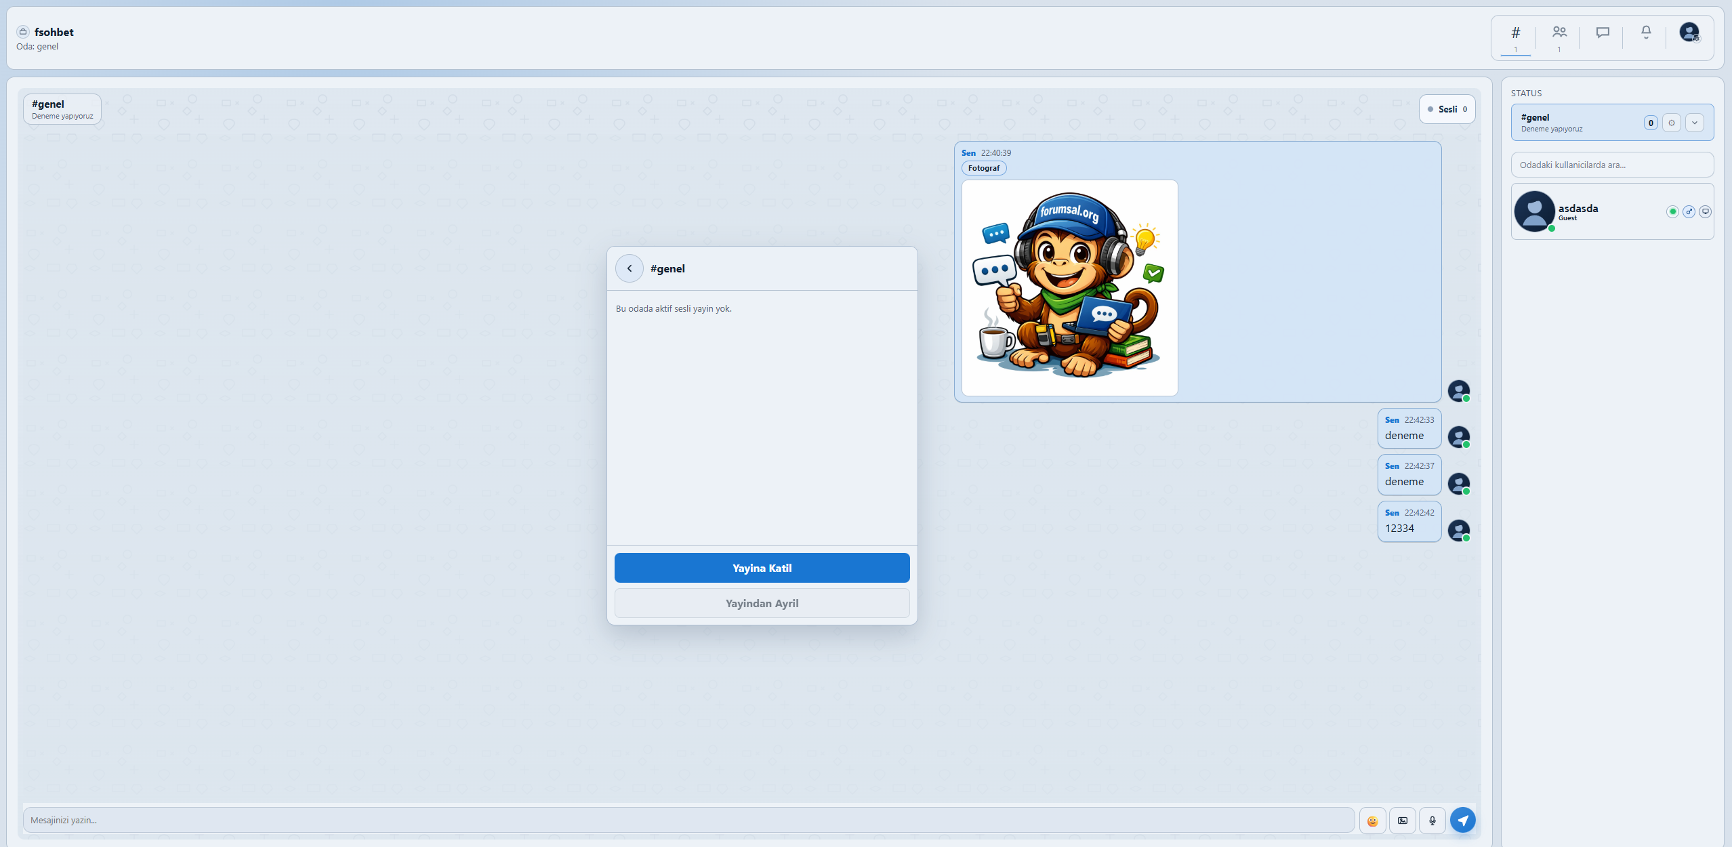The image size is (1732, 847).
Task: Open private messages speech bubble icon
Action: [1603, 33]
